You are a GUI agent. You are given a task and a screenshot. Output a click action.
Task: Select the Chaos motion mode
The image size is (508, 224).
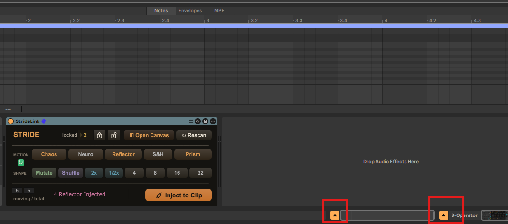point(49,154)
